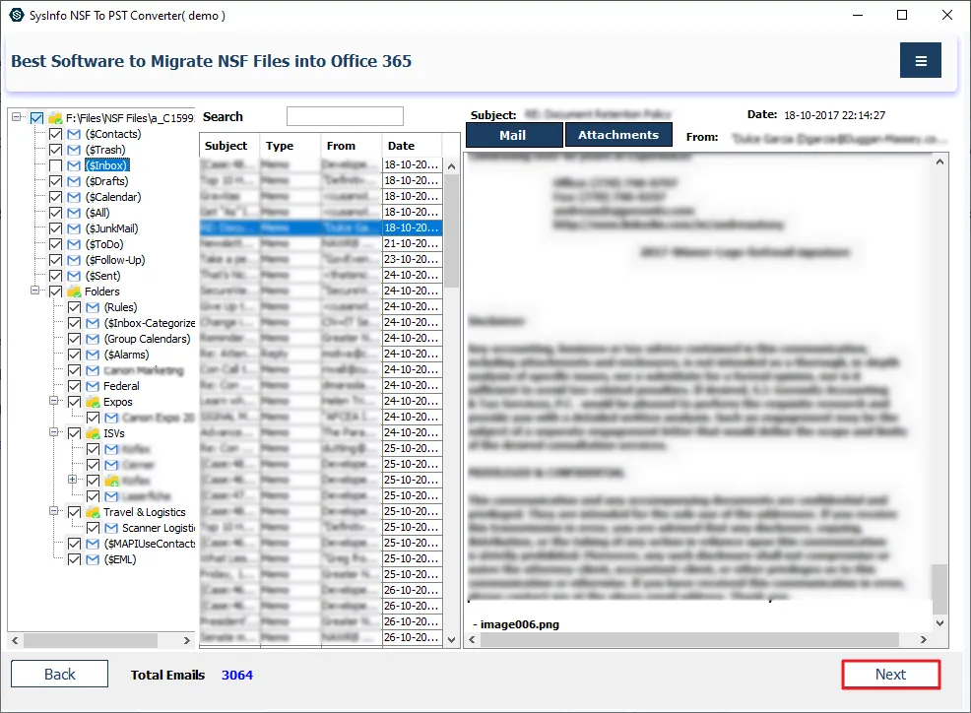
Task: Click the ($Contacts) mail envelope icon
Action: 74,134
